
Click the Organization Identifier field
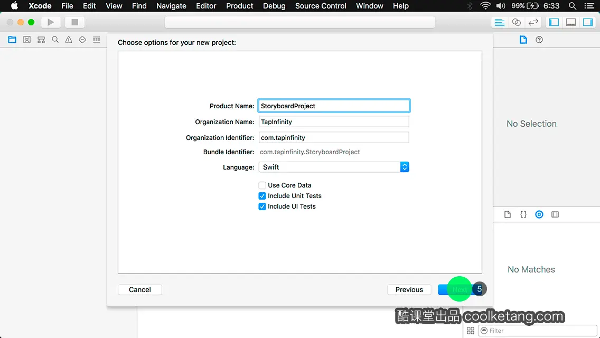(334, 137)
